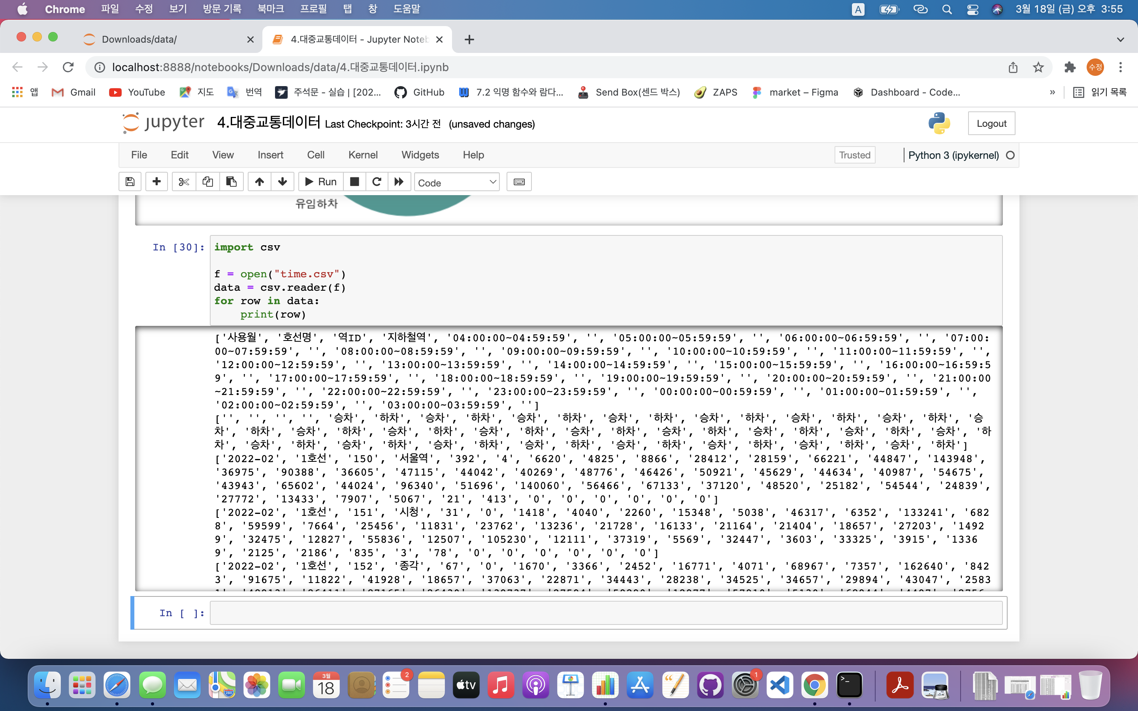1138x711 pixels.
Task: Open the Code cell type dropdown
Action: click(x=457, y=182)
